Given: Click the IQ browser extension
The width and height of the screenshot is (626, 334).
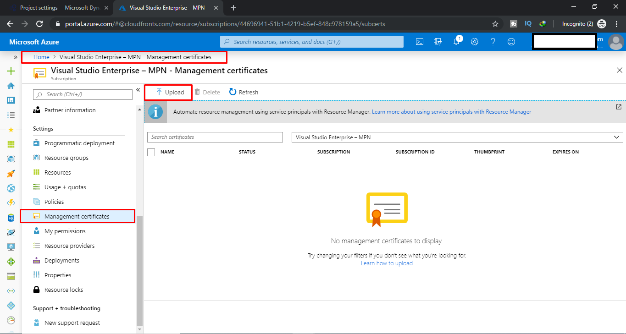Looking at the screenshot, I should pyautogui.click(x=528, y=24).
